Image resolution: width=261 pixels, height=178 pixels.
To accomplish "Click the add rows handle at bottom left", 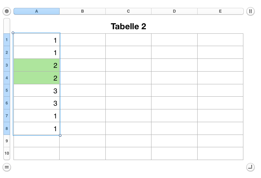I will pyautogui.click(x=7, y=167).
